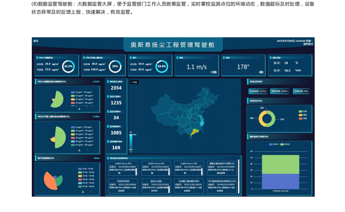Click the scrollbar inside AQMS Novox #03 card

pos(169,172)
